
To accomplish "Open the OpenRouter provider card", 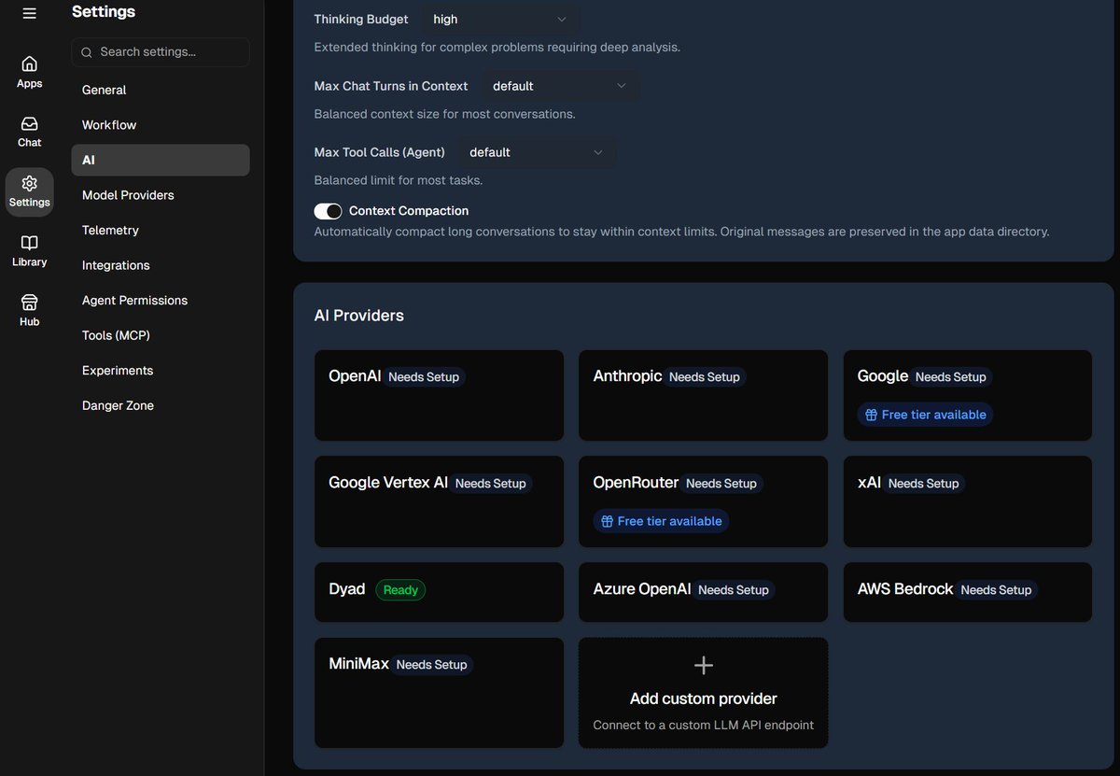I will (703, 501).
